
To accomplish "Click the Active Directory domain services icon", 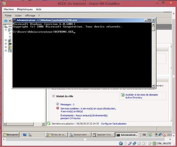I will tap(123, 95).
